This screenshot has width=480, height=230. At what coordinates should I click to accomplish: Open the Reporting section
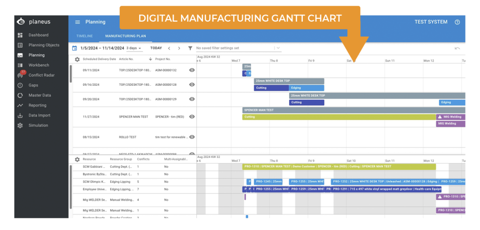point(37,105)
